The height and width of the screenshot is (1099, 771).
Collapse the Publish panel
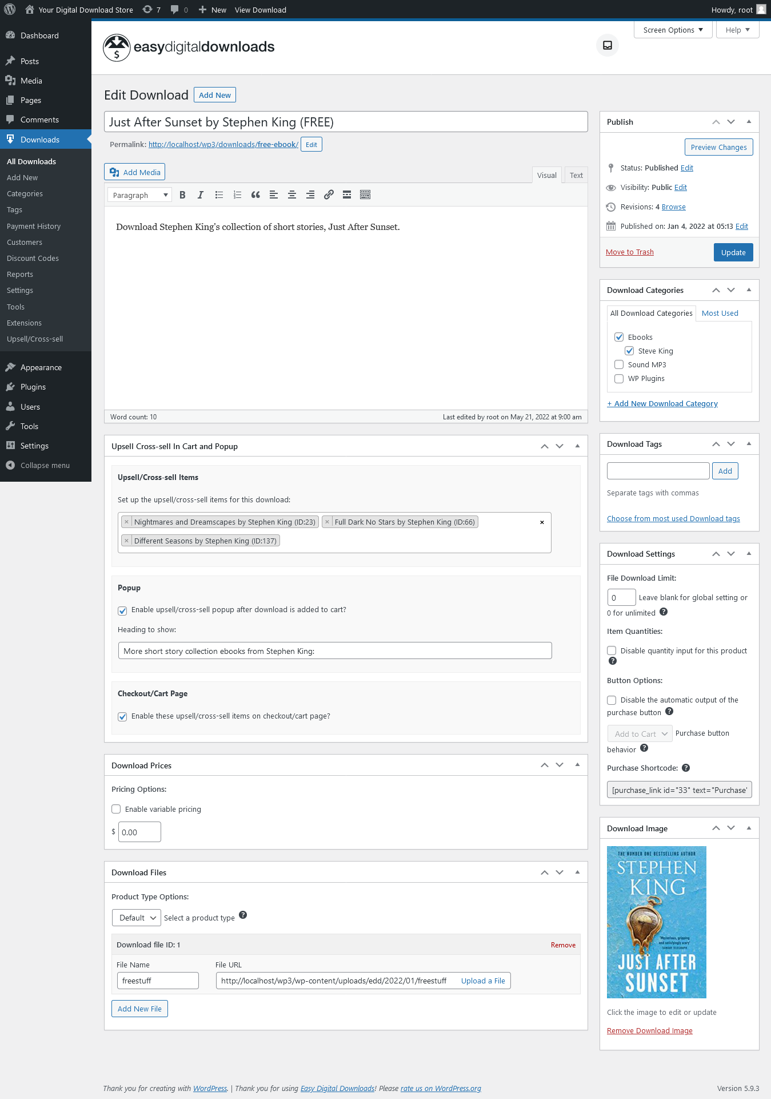click(749, 122)
